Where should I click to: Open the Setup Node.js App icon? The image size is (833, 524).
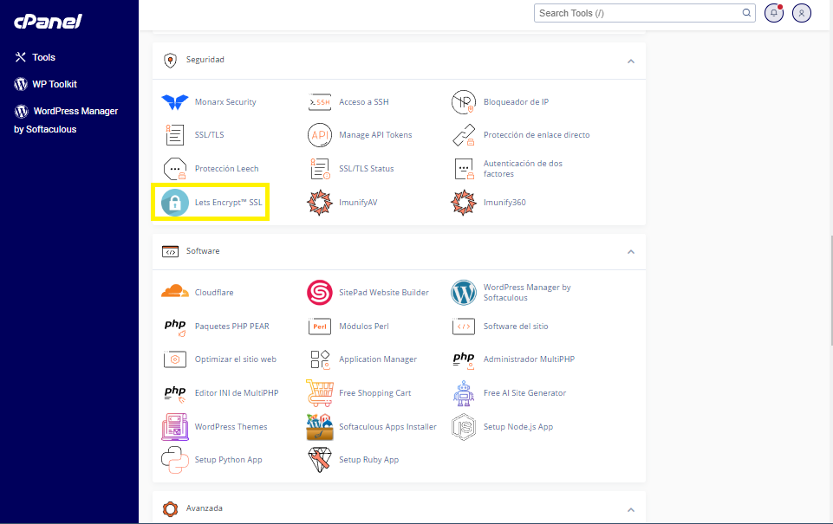[464, 427]
